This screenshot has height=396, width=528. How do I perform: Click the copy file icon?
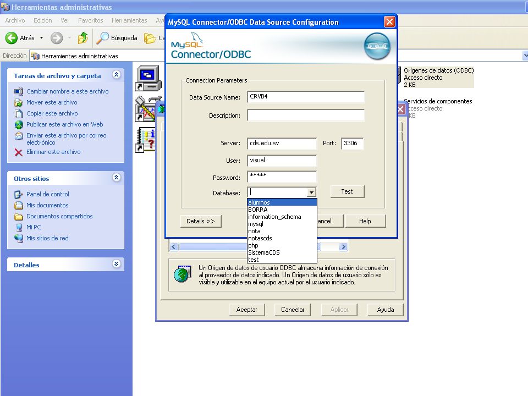click(x=19, y=114)
